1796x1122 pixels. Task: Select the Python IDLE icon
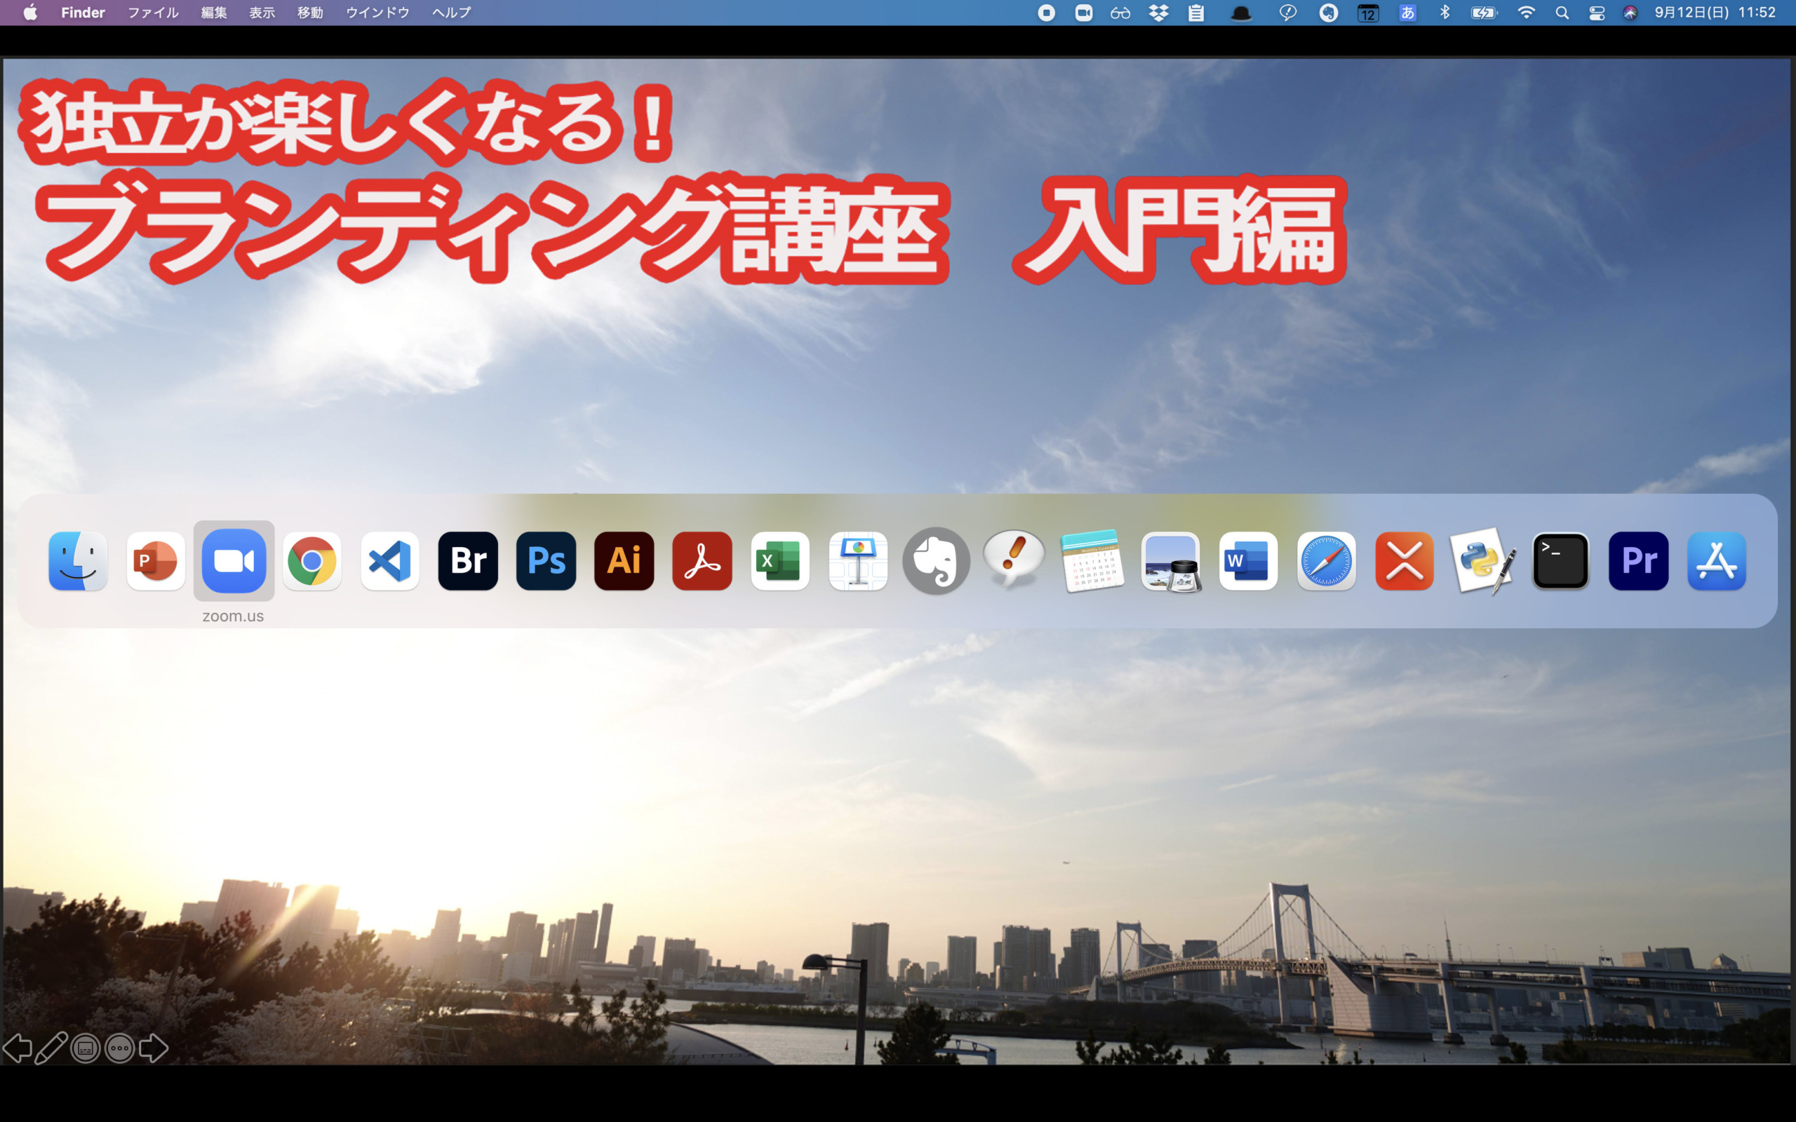1482,561
